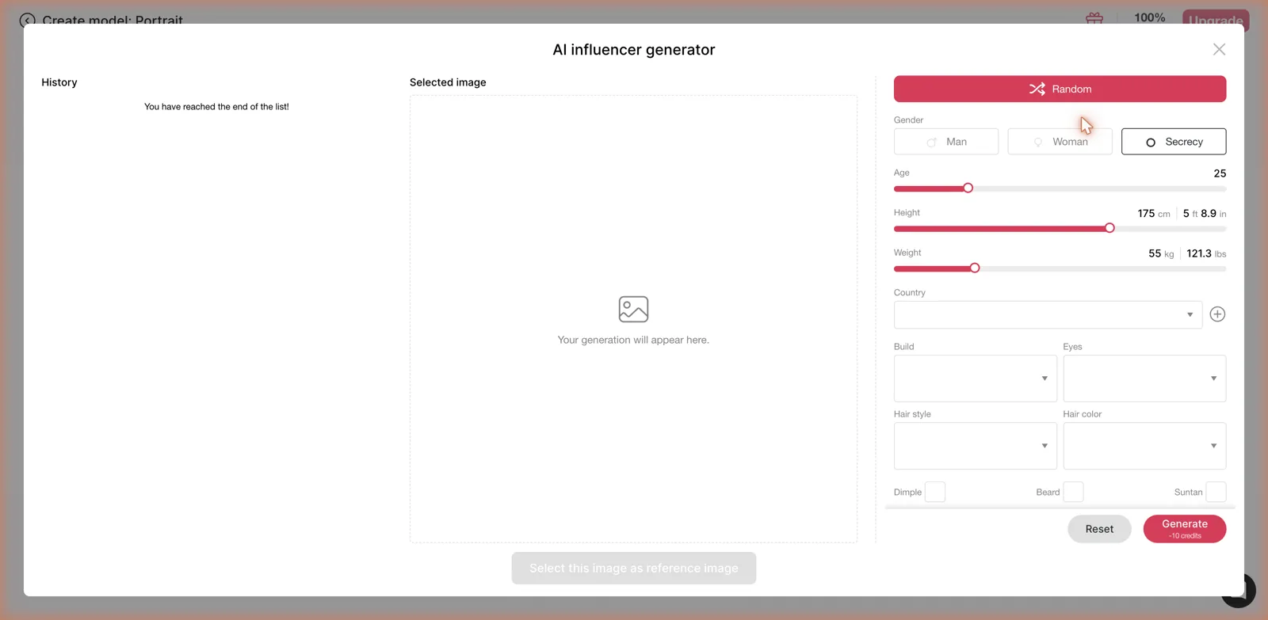Open the Eyes dropdown
Screen dimensions: 1268x620
[x=1144, y=378]
